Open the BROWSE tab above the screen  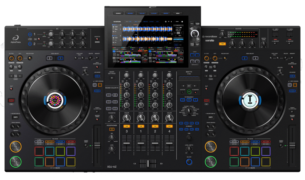click(x=130, y=13)
